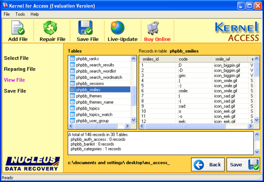This screenshot has height=182, width=264.
Task: Click the Save File floppy icon
Action: pyautogui.click(x=85, y=27)
